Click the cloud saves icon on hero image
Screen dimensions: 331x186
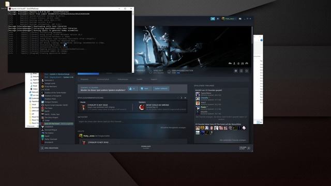[x=230, y=63]
